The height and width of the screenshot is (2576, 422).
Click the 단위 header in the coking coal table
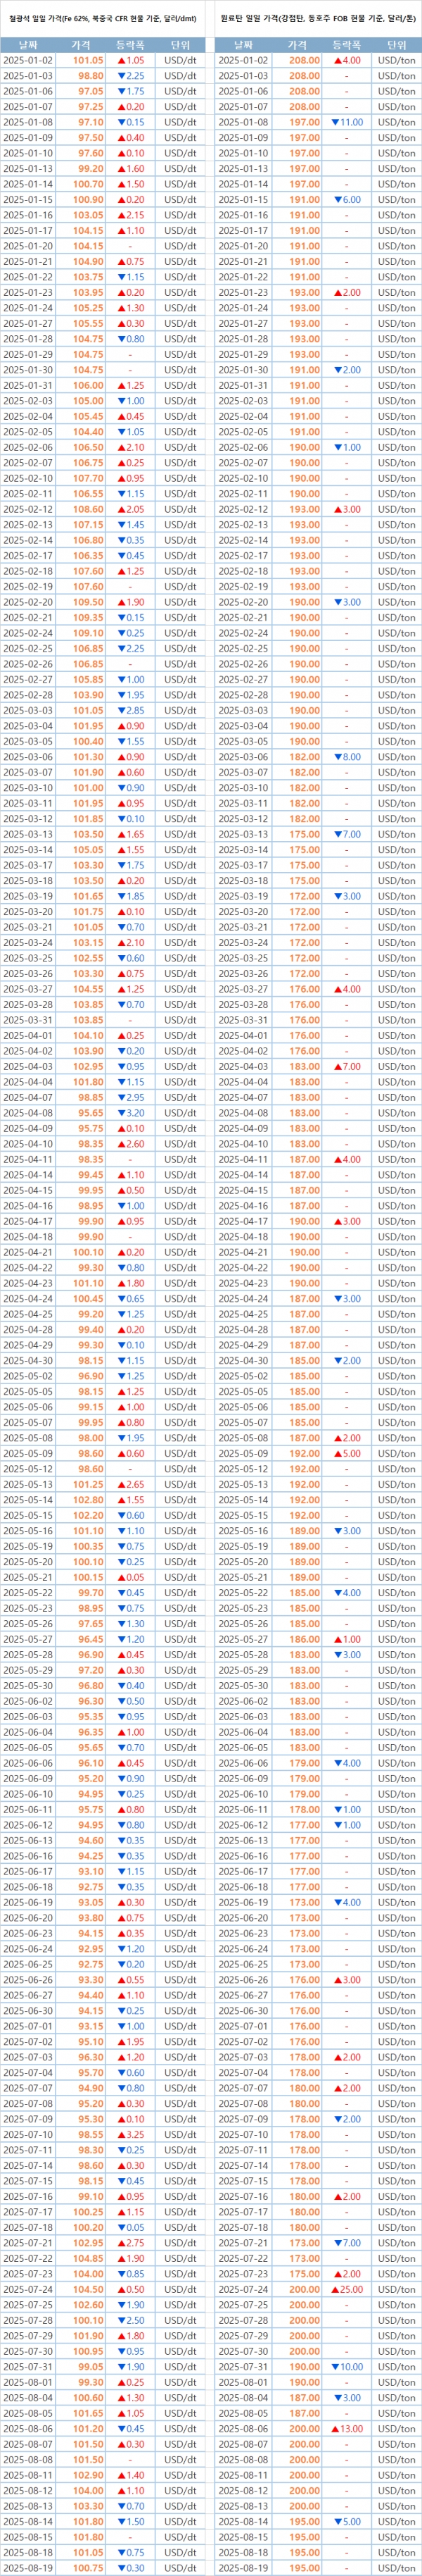pyautogui.click(x=396, y=45)
